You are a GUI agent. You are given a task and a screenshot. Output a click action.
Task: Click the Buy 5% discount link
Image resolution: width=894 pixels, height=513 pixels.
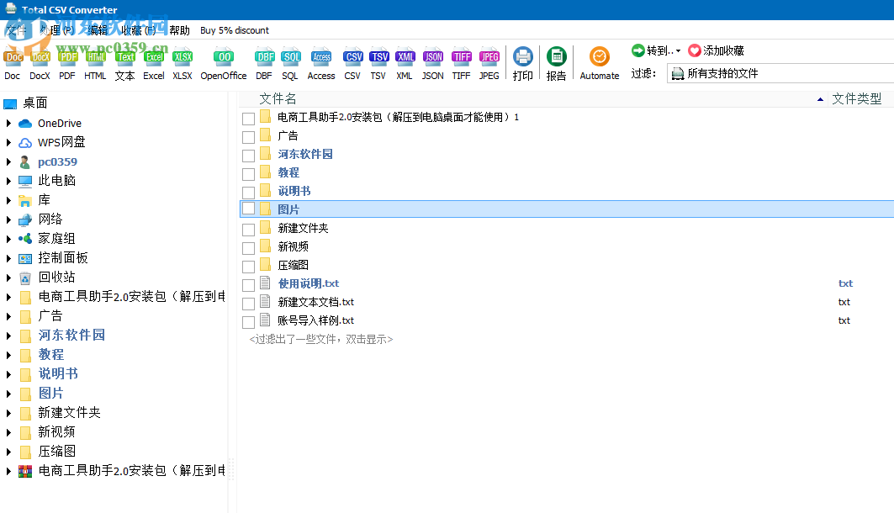234,29
